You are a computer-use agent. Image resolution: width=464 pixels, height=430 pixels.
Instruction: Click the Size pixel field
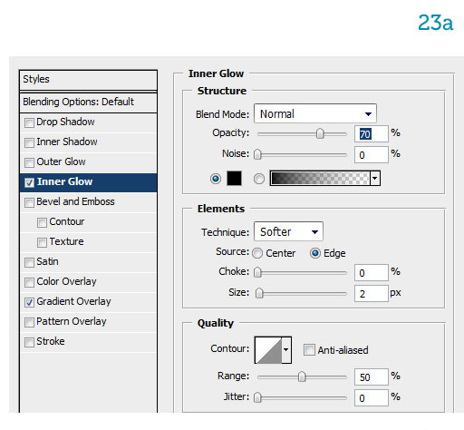click(x=372, y=294)
